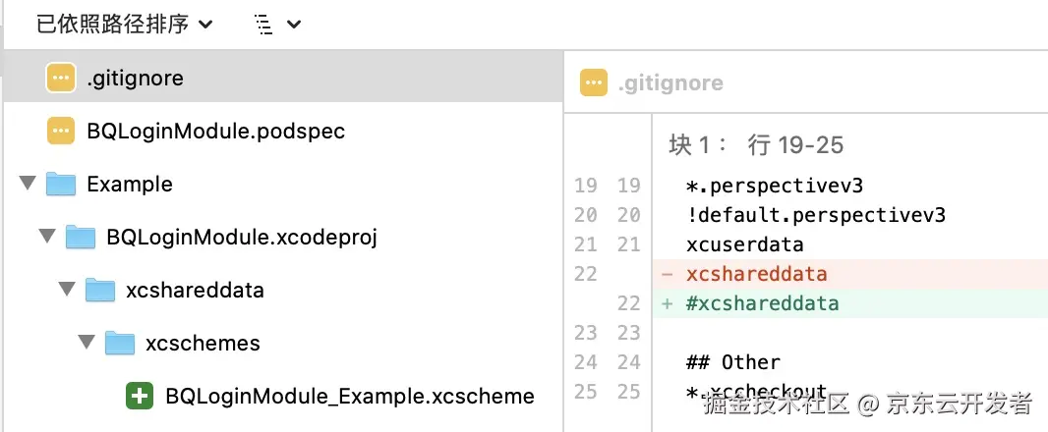The height and width of the screenshot is (432, 1048).
Task: Click the BQLoginModule.xcodeproj folder icon
Action: (x=81, y=237)
